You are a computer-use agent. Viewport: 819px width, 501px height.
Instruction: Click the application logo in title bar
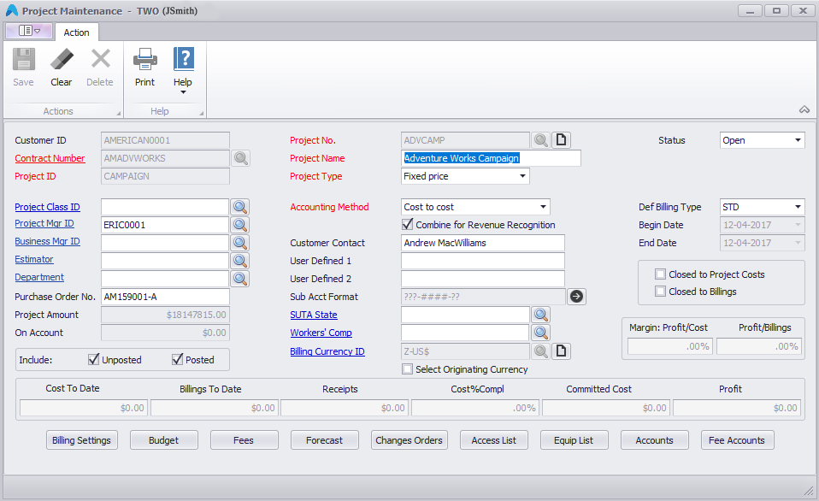point(12,10)
